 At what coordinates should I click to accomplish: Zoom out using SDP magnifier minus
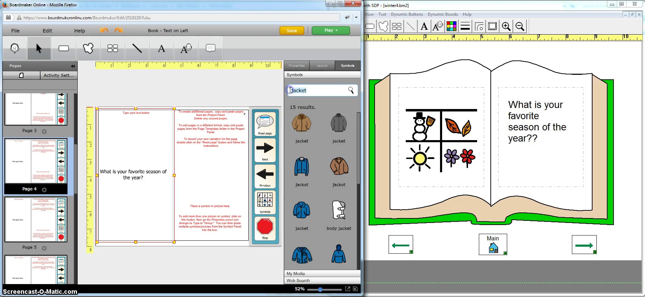coord(520,26)
